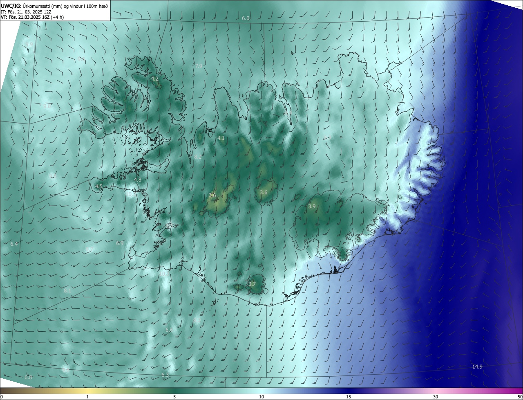This screenshot has height=400, width=523.
Task: Click the colour scale tick label 50
Action: coord(520,397)
